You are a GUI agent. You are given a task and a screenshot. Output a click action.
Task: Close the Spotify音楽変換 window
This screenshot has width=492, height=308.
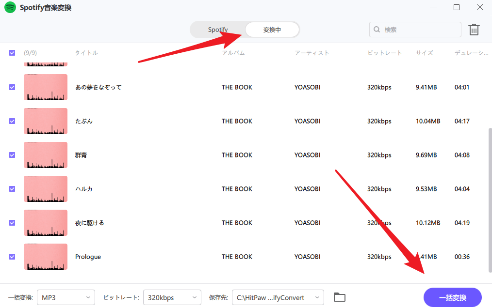pos(480,7)
